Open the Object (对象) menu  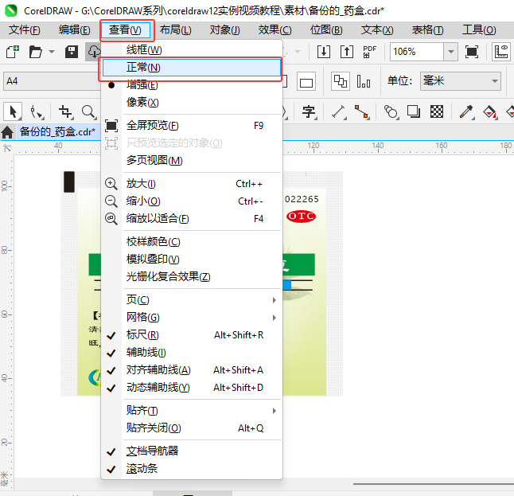(x=225, y=30)
